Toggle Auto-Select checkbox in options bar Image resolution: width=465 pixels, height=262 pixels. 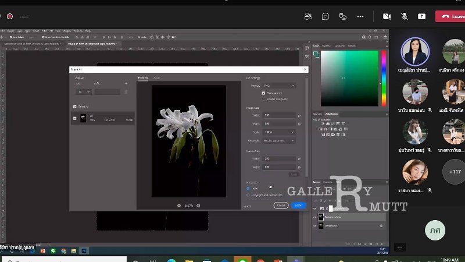[x=11, y=37]
